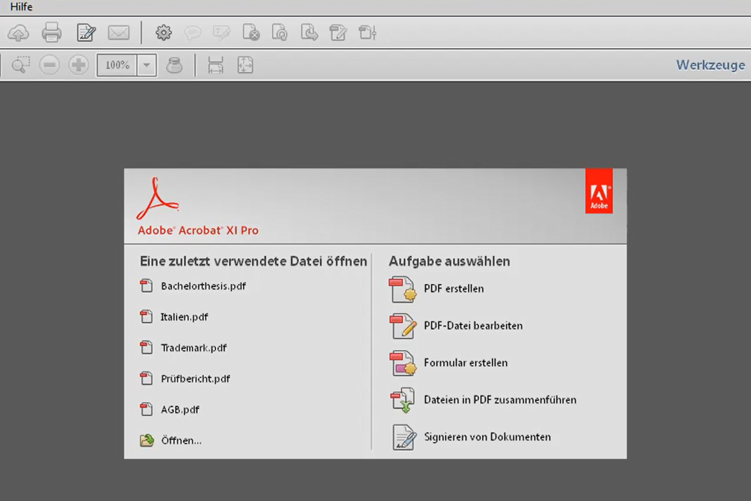Click the rotate page icon
Viewport: 751px width, 501px height.
point(280,33)
